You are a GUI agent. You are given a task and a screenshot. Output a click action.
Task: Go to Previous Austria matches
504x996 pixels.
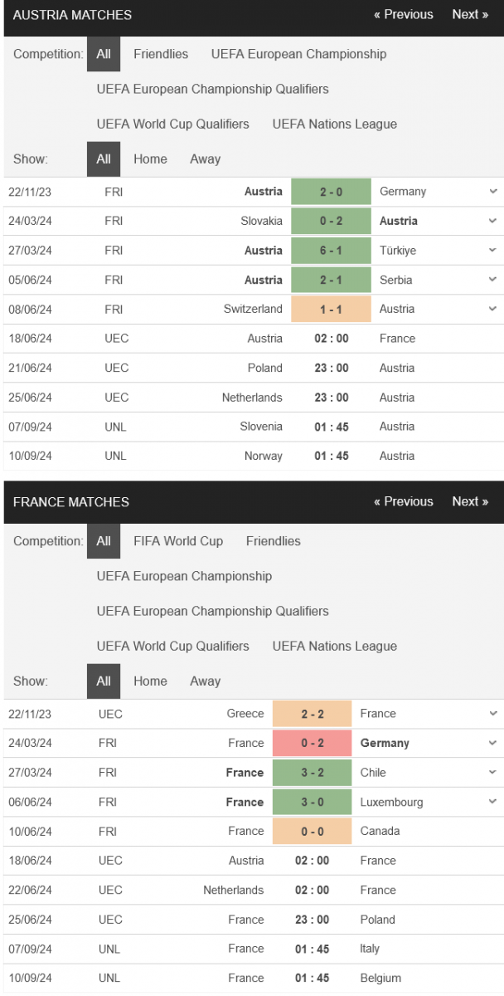point(404,15)
